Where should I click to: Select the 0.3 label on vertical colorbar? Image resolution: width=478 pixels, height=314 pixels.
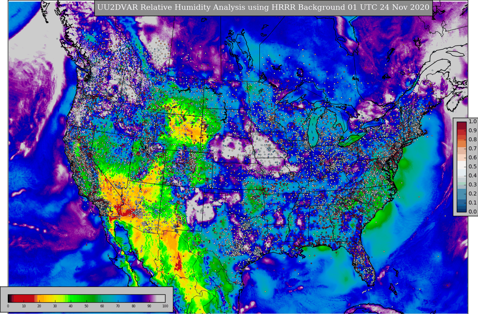(472, 185)
